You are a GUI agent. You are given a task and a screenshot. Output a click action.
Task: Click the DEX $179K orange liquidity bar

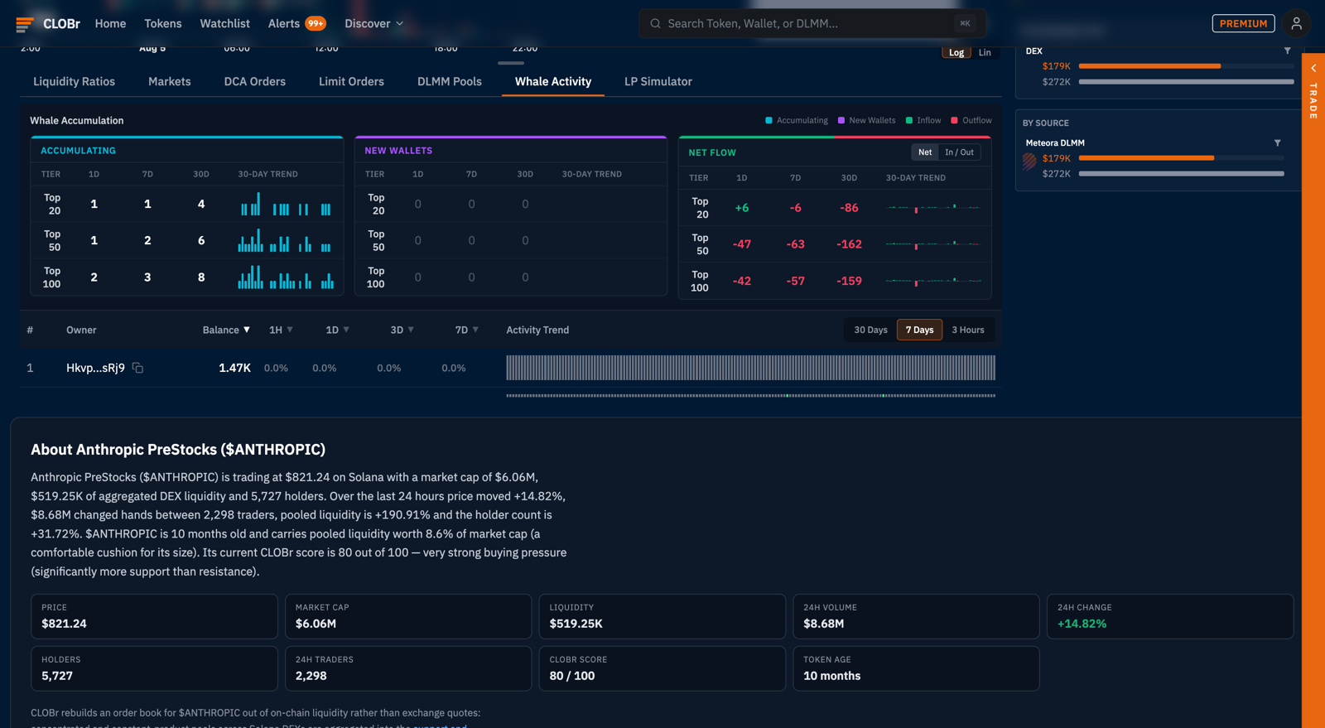coord(1149,66)
